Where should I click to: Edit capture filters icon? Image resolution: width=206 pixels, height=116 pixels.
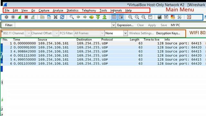(x=160, y=17)
